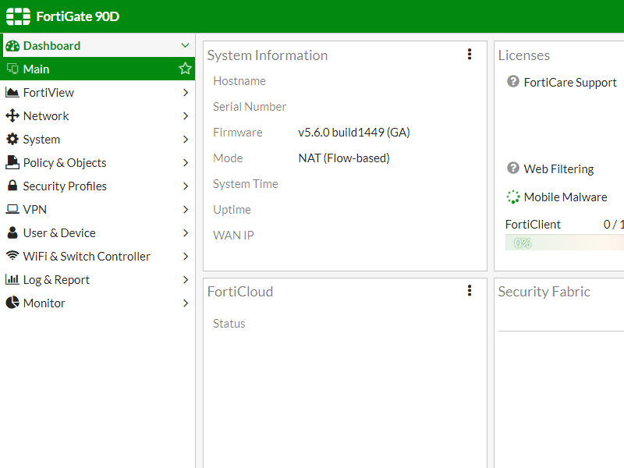
Task: Click the Network arrows icon
Action: pyautogui.click(x=12, y=115)
